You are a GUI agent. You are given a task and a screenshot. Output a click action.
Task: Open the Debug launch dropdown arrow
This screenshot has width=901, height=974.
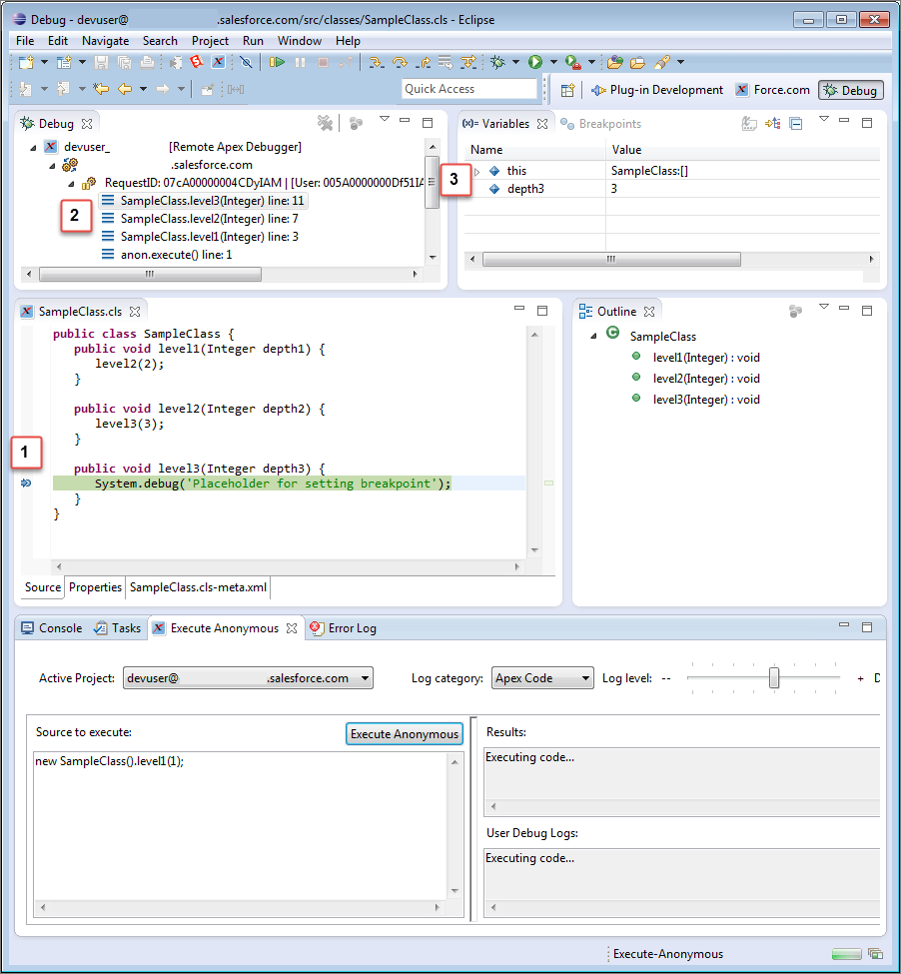515,62
